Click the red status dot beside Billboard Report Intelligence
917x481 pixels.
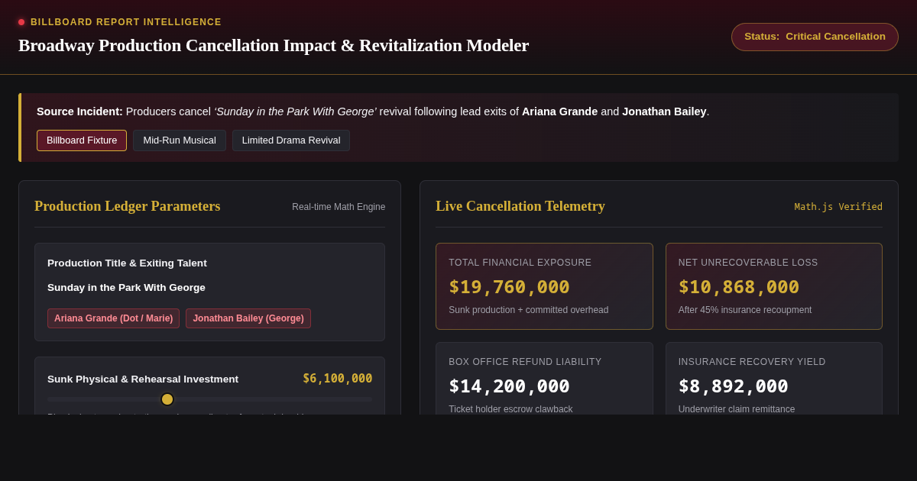point(21,22)
